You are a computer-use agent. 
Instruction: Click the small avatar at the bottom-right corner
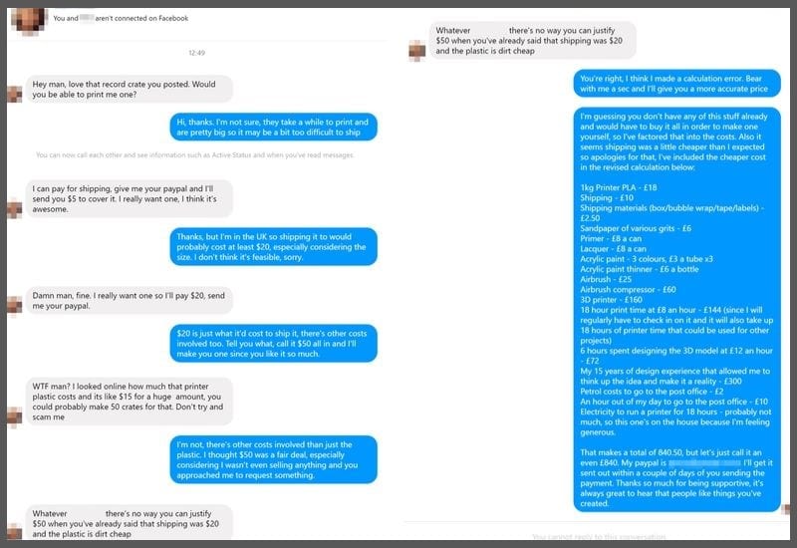[786, 509]
